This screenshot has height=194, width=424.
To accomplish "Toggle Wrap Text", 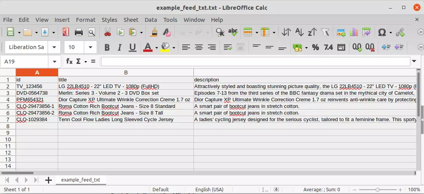I will click(x=228, y=47).
